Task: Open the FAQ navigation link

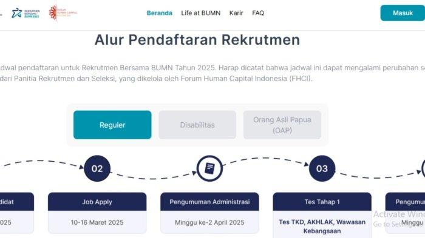Action: tap(258, 13)
